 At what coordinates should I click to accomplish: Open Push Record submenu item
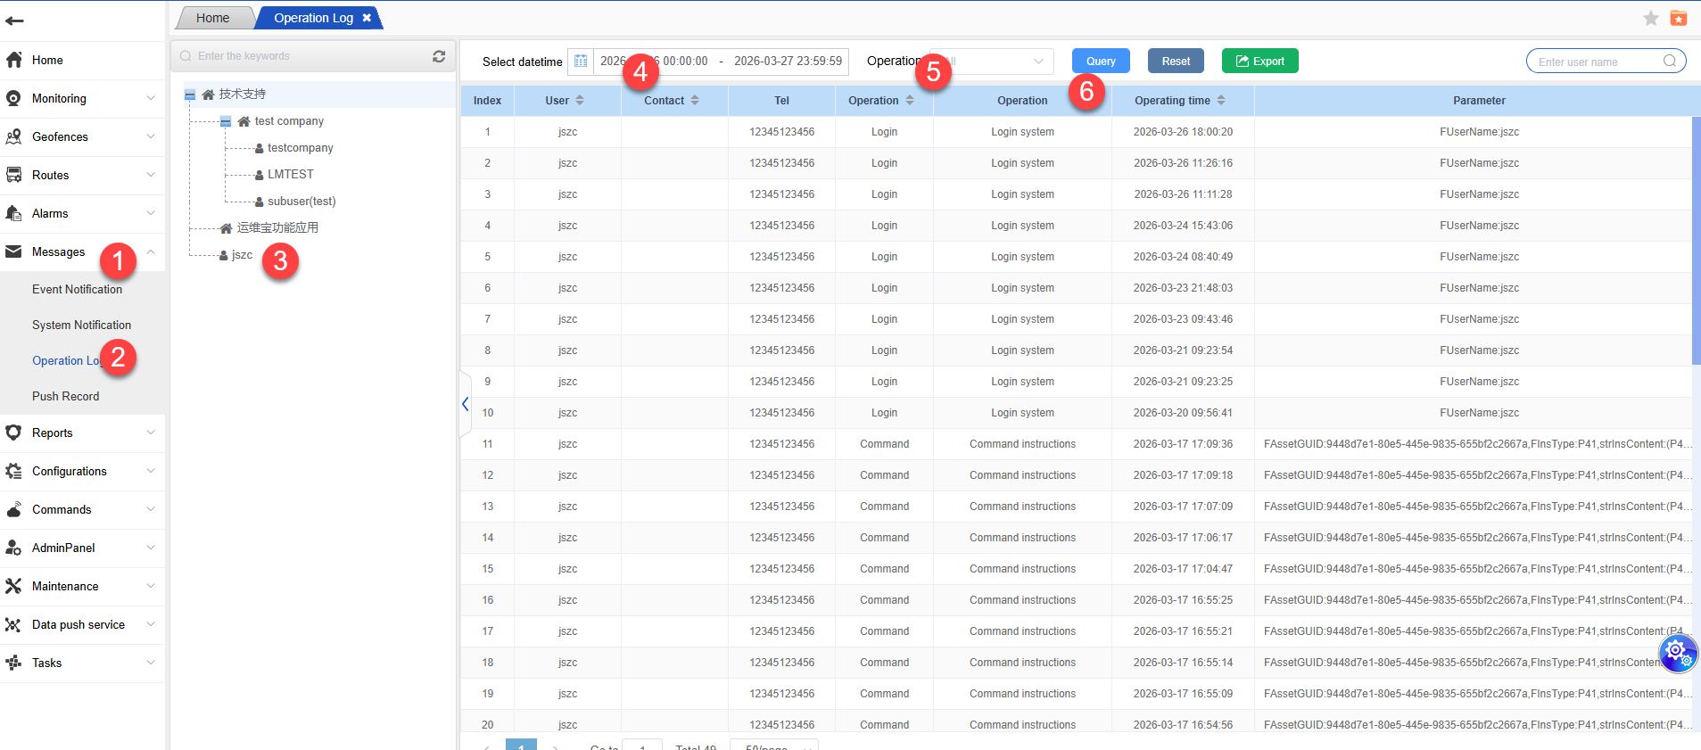point(66,397)
